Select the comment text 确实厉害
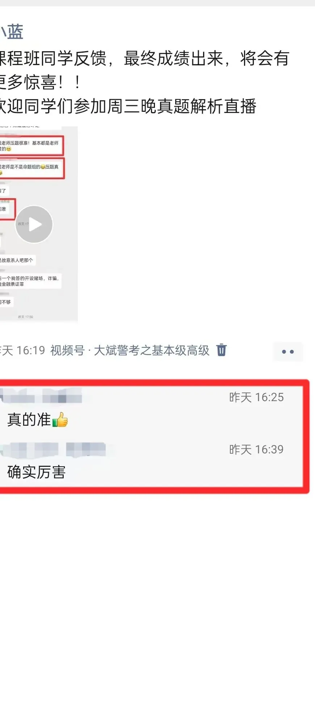Image resolution: width=315 pixels, height=726 pixels. pyautogui.click(x=36, y=472)
